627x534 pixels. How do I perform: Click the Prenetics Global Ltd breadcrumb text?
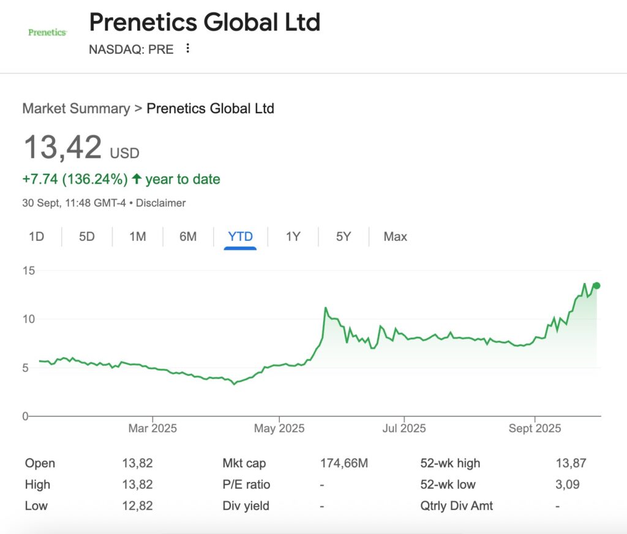[211, 108]
